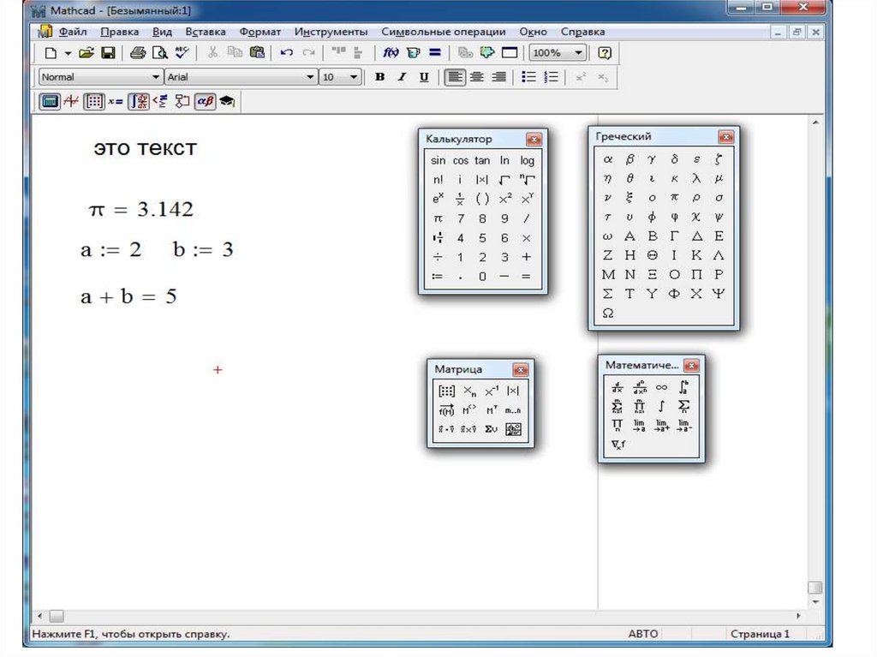Image resolution: width=877 pixels, height=657 pixels.
Task: Insert infinity symbol from Математиче... palette
Action: pyautogui.click(x=662, y=386)
